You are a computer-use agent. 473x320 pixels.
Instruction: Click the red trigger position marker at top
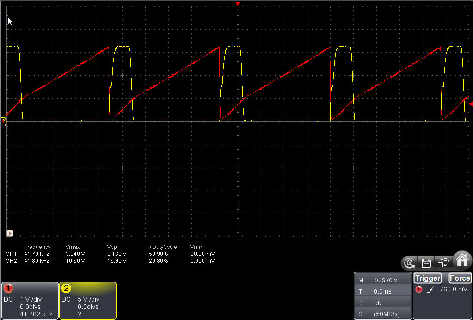point(238,4)
